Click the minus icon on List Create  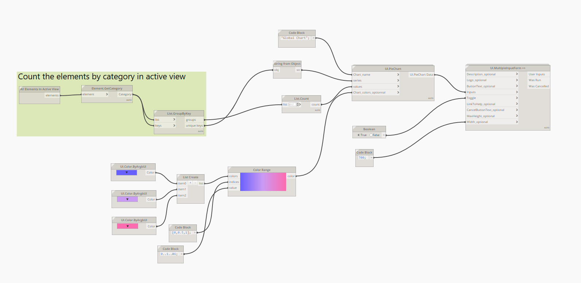195,183
